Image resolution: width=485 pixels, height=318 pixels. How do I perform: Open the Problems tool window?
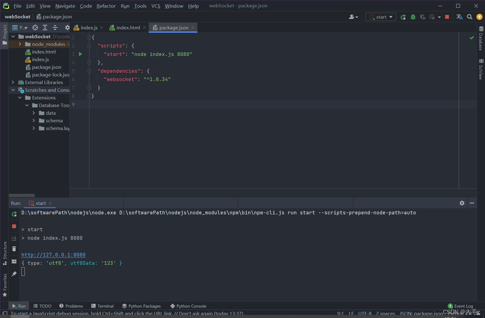pos(71,306)
